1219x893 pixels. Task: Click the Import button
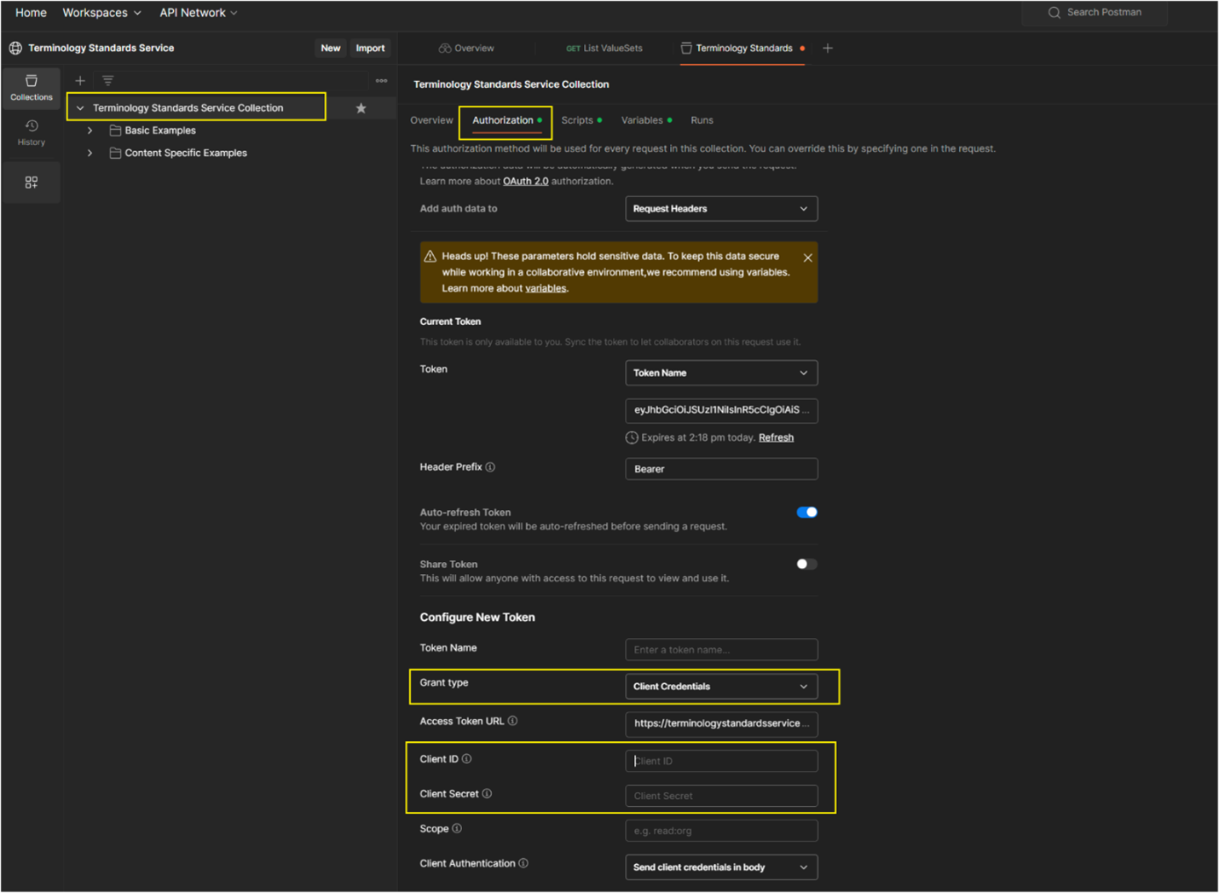370,49
